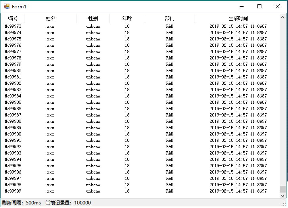Select row No99984
Viewport: 288px width, 208px height.
(x=140, y=96)
